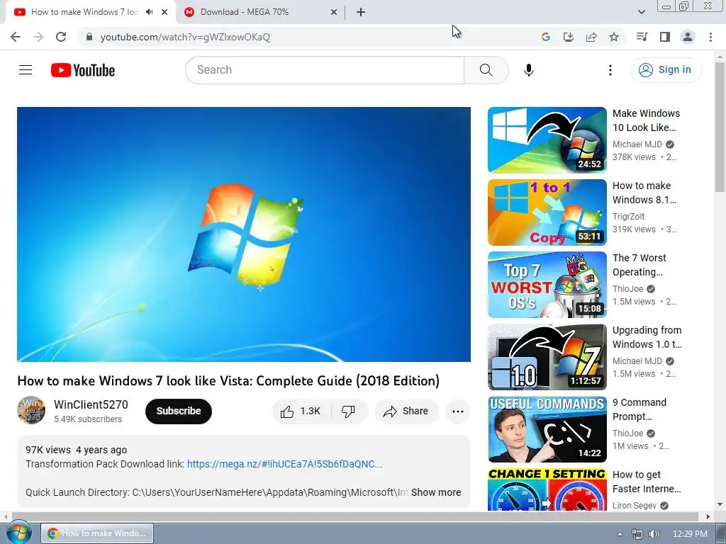Bookmark this page with the star icon
This screenshot has width=726, height=544.
point(614,37)
